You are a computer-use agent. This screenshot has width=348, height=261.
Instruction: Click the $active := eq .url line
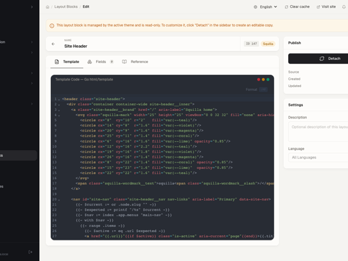coord(125,231)
